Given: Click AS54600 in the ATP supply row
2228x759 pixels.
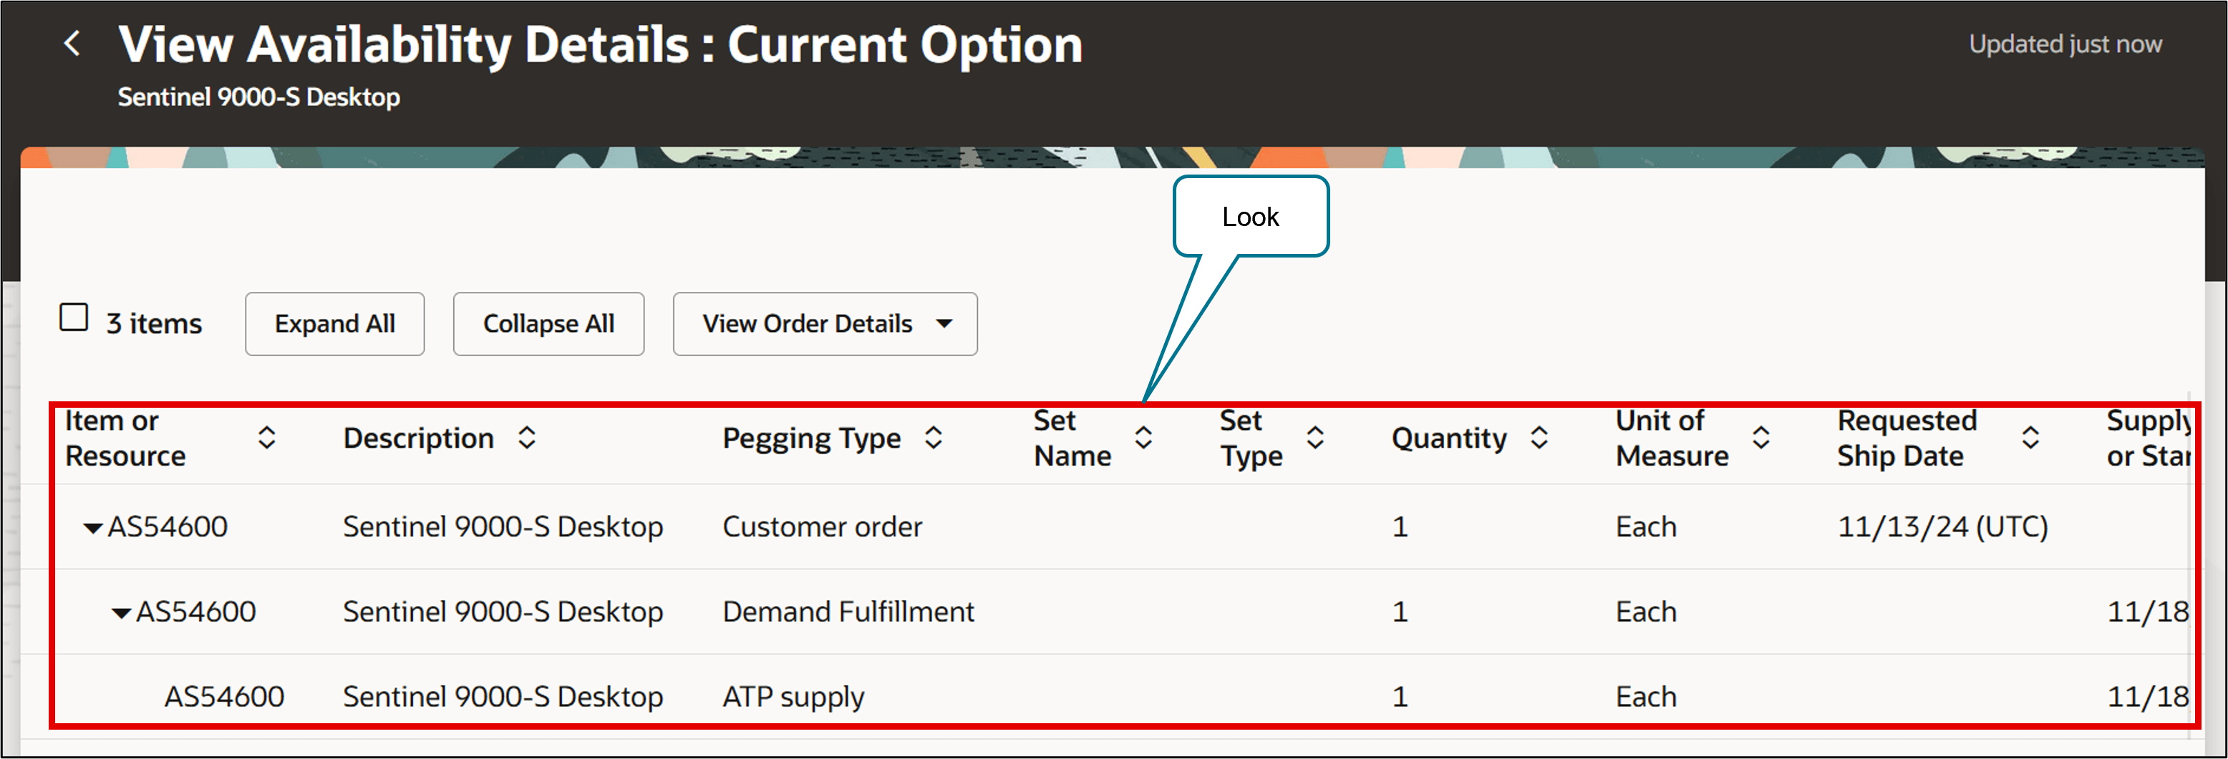Looking at the screenshot, I should [224, 697].
